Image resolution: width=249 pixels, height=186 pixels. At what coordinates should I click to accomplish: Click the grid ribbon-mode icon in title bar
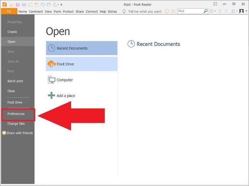click(215, 4)
